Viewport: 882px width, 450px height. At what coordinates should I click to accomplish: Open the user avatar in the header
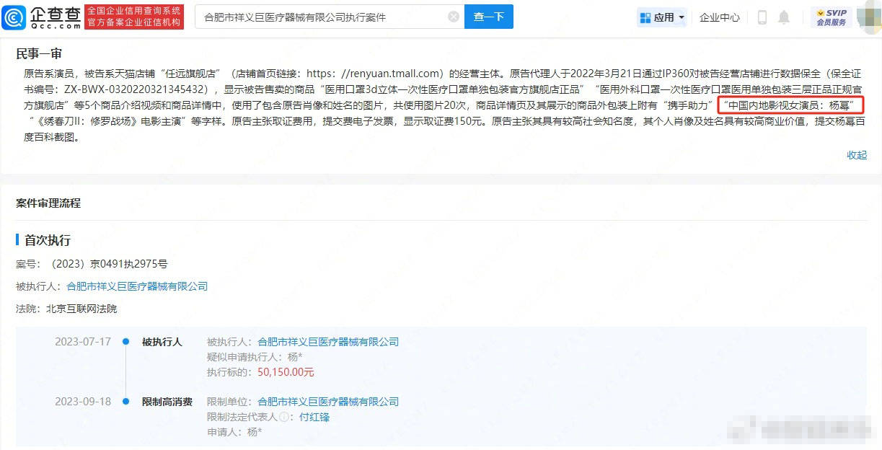(869, 17)
